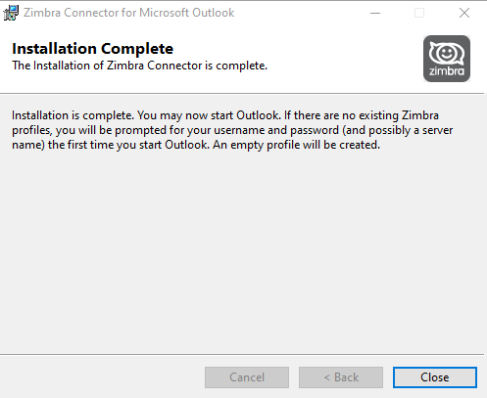
Task: Click the line starting 'profiles, you will be prompted'
Action: tap(232, 130)
